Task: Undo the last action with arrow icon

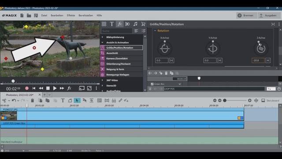Action: click(x=14, y=100)
